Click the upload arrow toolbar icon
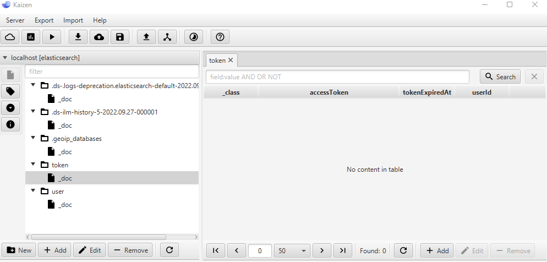Image resolution: width=547 pixels, height=262 pixels. (x=146, y=37)
